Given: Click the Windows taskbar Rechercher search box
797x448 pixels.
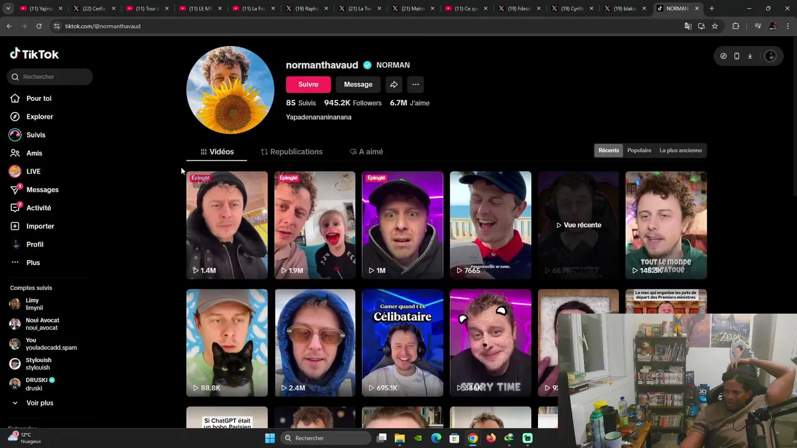Looking at the screenshot, I should tap(325, 438).
